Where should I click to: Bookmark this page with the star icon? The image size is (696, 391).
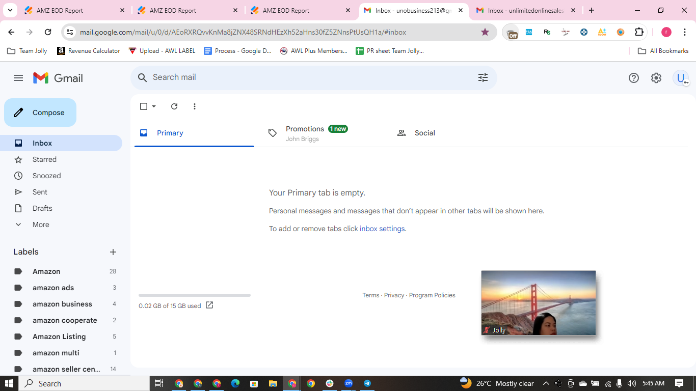(x=485, y=32)
